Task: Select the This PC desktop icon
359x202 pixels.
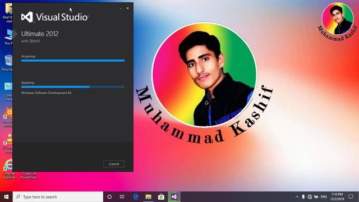Action: (x=8, y=36)
